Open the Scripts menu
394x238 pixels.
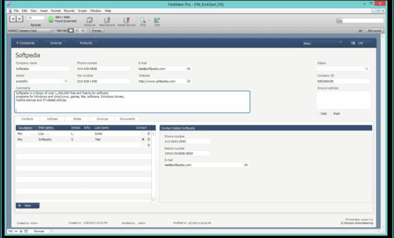point(82,11)
